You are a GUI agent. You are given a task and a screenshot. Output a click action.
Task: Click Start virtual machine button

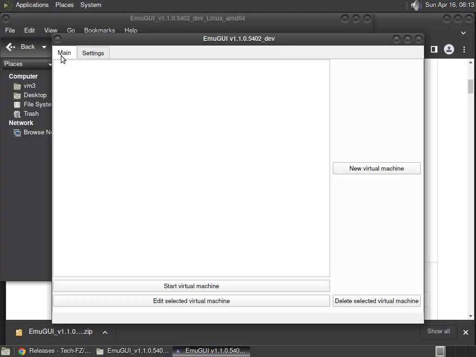pos(191,286)
